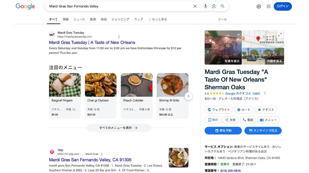Click the Yelp result oyster thumbnail
Image resolution: width=309 pixels, height=173 pixels.
[x=179, y=158]
